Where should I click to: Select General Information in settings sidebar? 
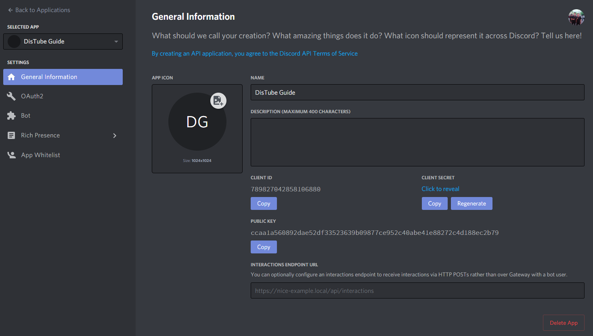click(x=63, y=77)
